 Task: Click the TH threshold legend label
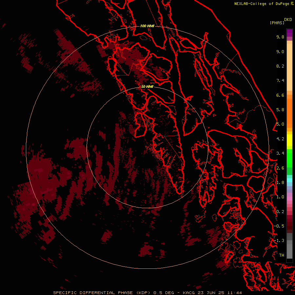(282, 255)
